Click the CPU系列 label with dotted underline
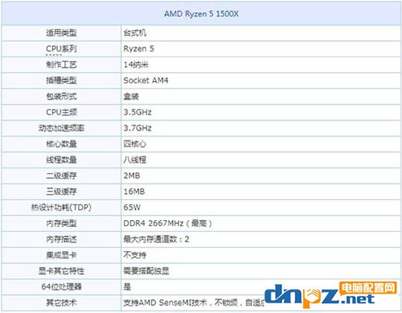This screenshot has height=313, width=402. point(61,48)
